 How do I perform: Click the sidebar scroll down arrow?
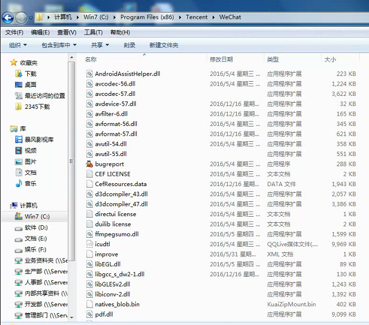coord(72,318)
